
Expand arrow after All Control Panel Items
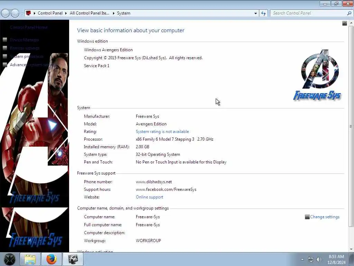pyautogui.click(x=113, y=14)
